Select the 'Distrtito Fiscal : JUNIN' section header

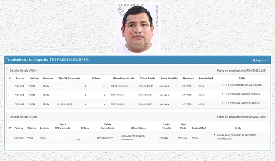click(x=23, y=71)
